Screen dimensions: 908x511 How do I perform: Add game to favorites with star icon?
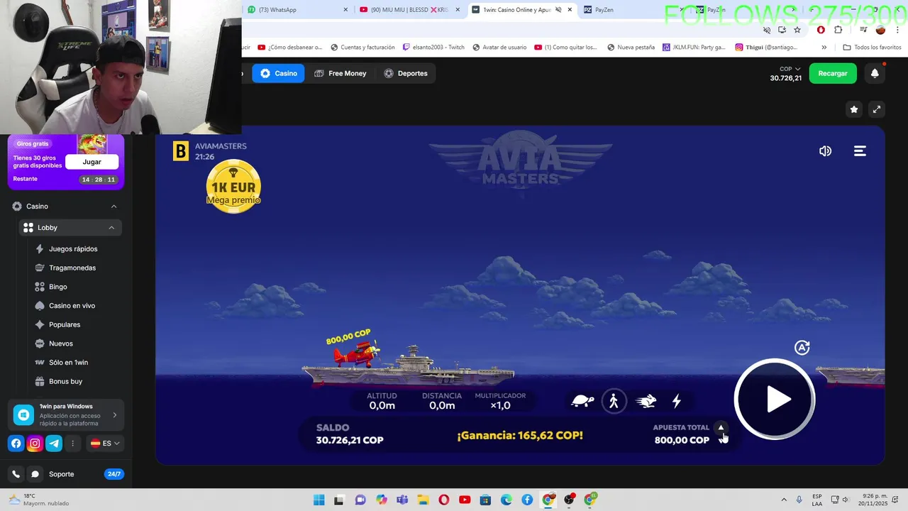tap(854, 109)
